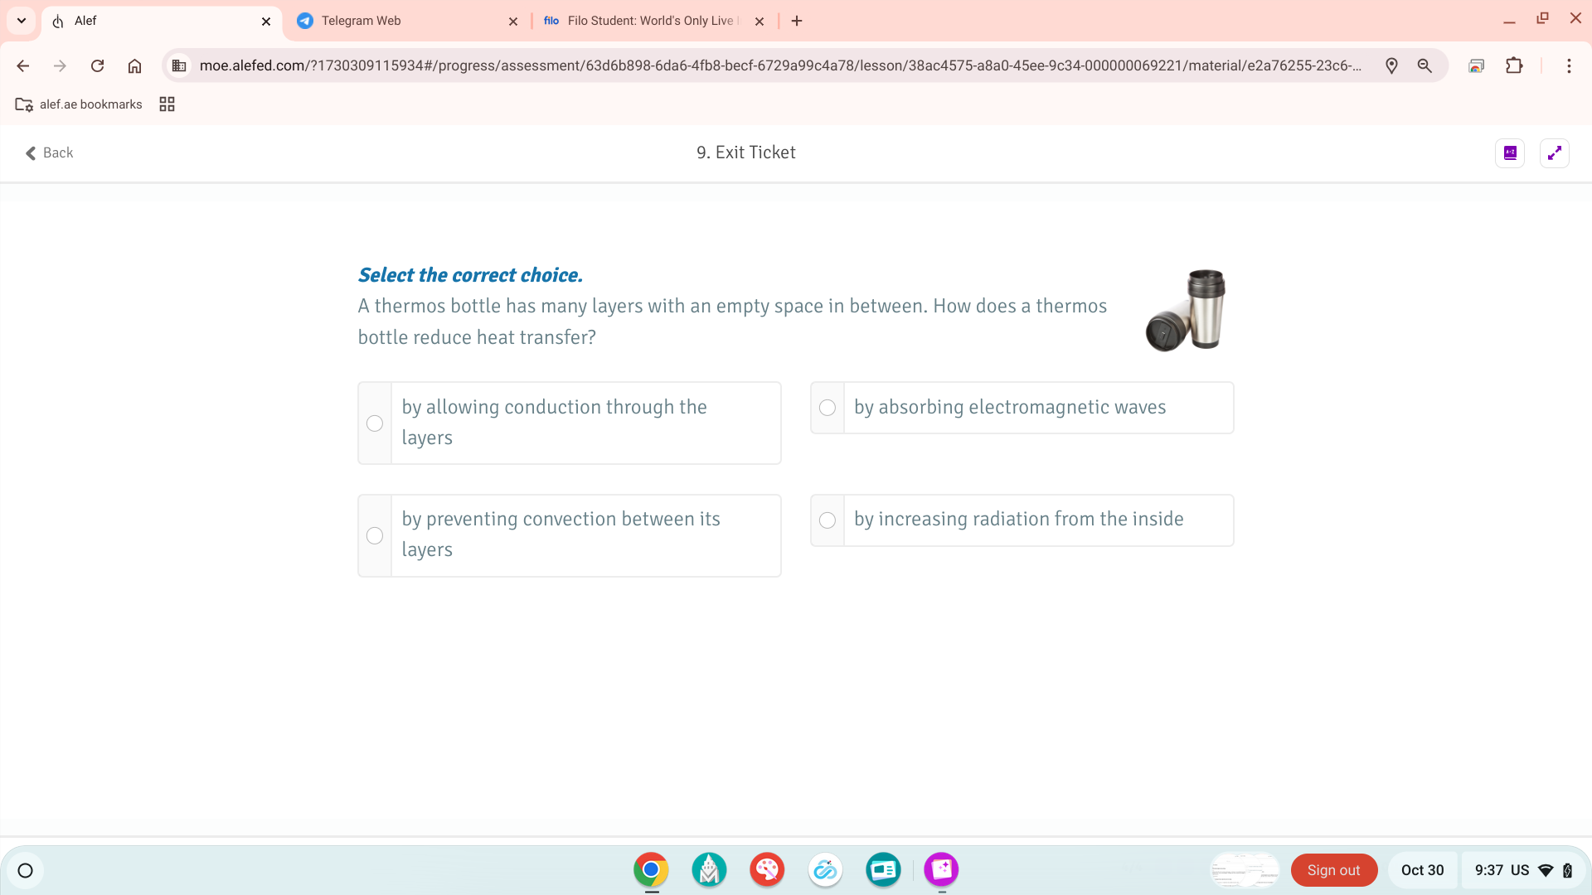Switch to the Telegram Web tab
This screenshot has width=1592, height=895.
[x=398, y=21]
